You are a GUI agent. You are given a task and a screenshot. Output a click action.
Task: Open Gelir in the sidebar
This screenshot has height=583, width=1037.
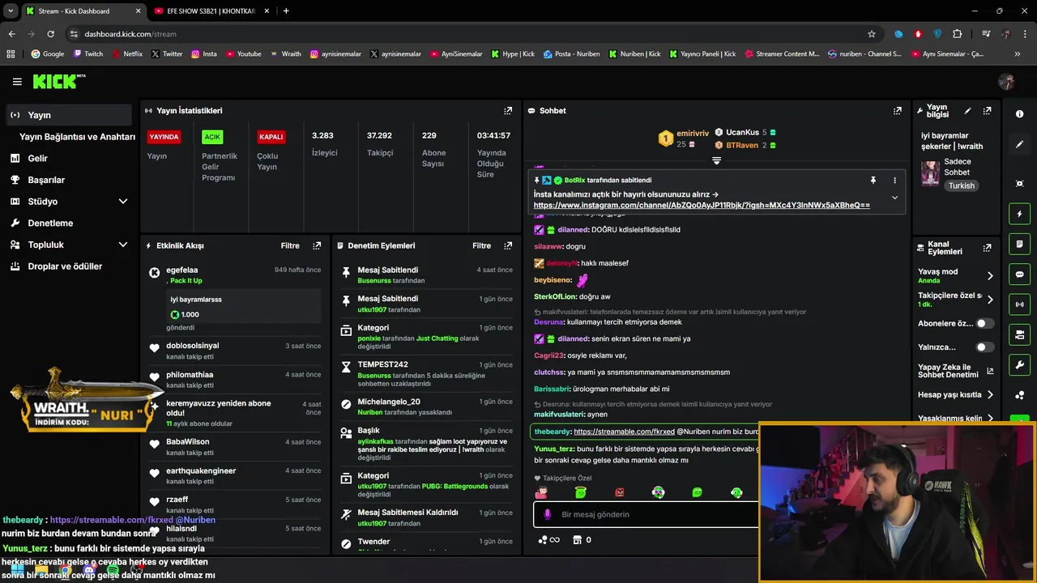(37, 159)
